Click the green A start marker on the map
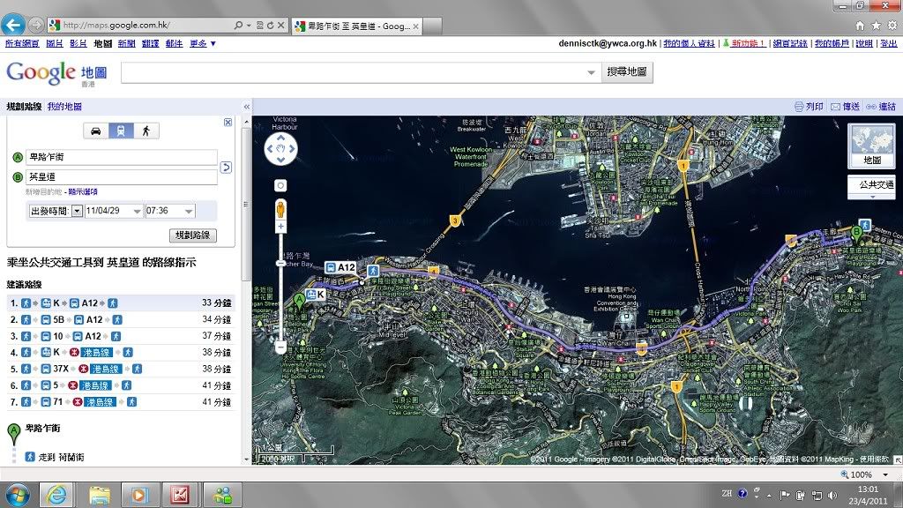This screenshot has width=903, height=508. (299, 302)
